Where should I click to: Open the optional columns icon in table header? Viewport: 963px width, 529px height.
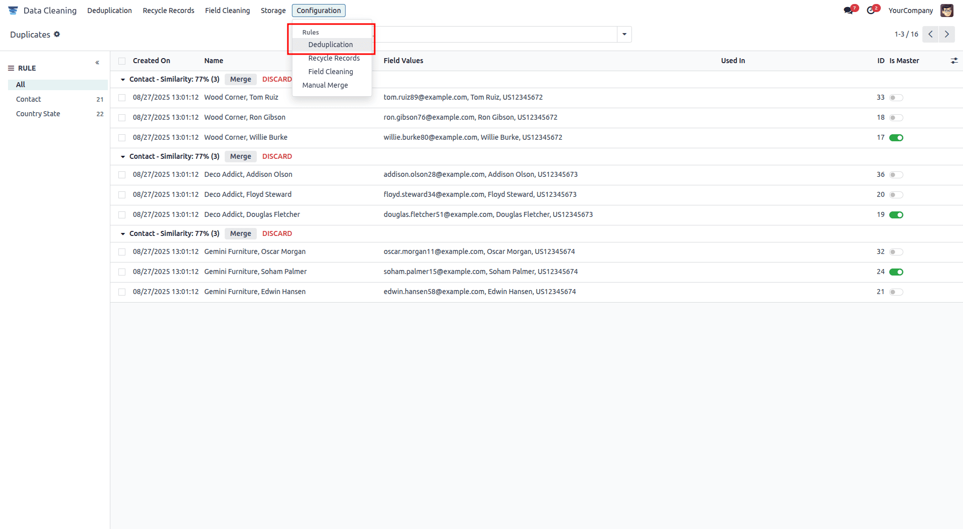pyautogui.click(x=954, y=60)
